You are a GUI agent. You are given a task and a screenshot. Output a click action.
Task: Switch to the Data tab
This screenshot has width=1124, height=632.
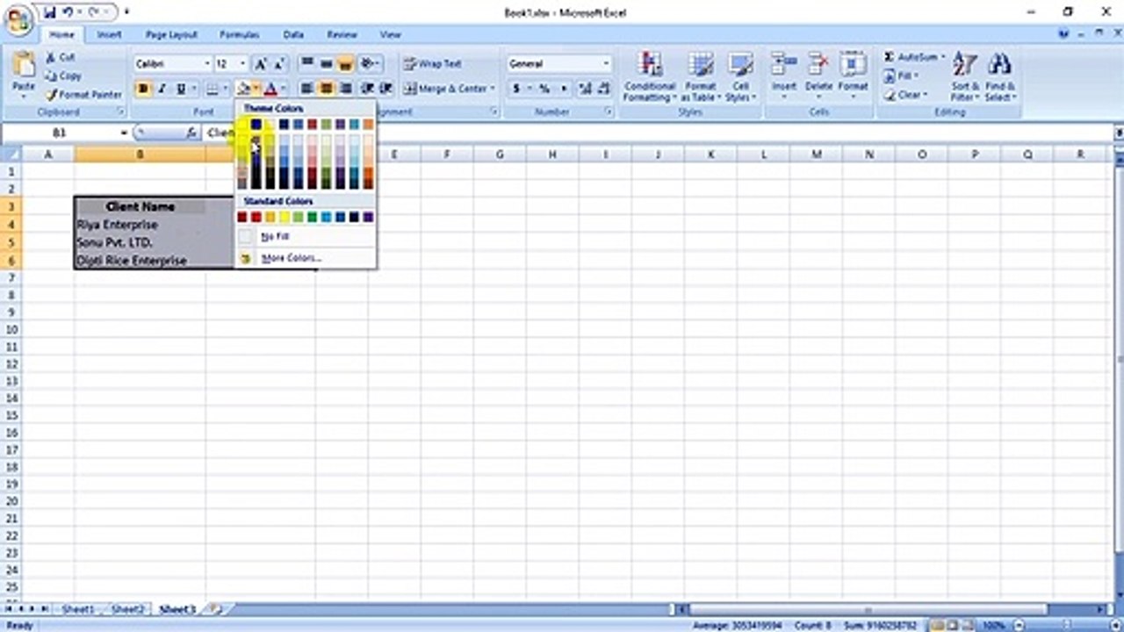tap(293, 34)
